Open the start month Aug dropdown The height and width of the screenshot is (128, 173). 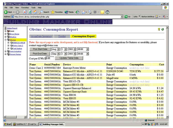tap(58, 49)
